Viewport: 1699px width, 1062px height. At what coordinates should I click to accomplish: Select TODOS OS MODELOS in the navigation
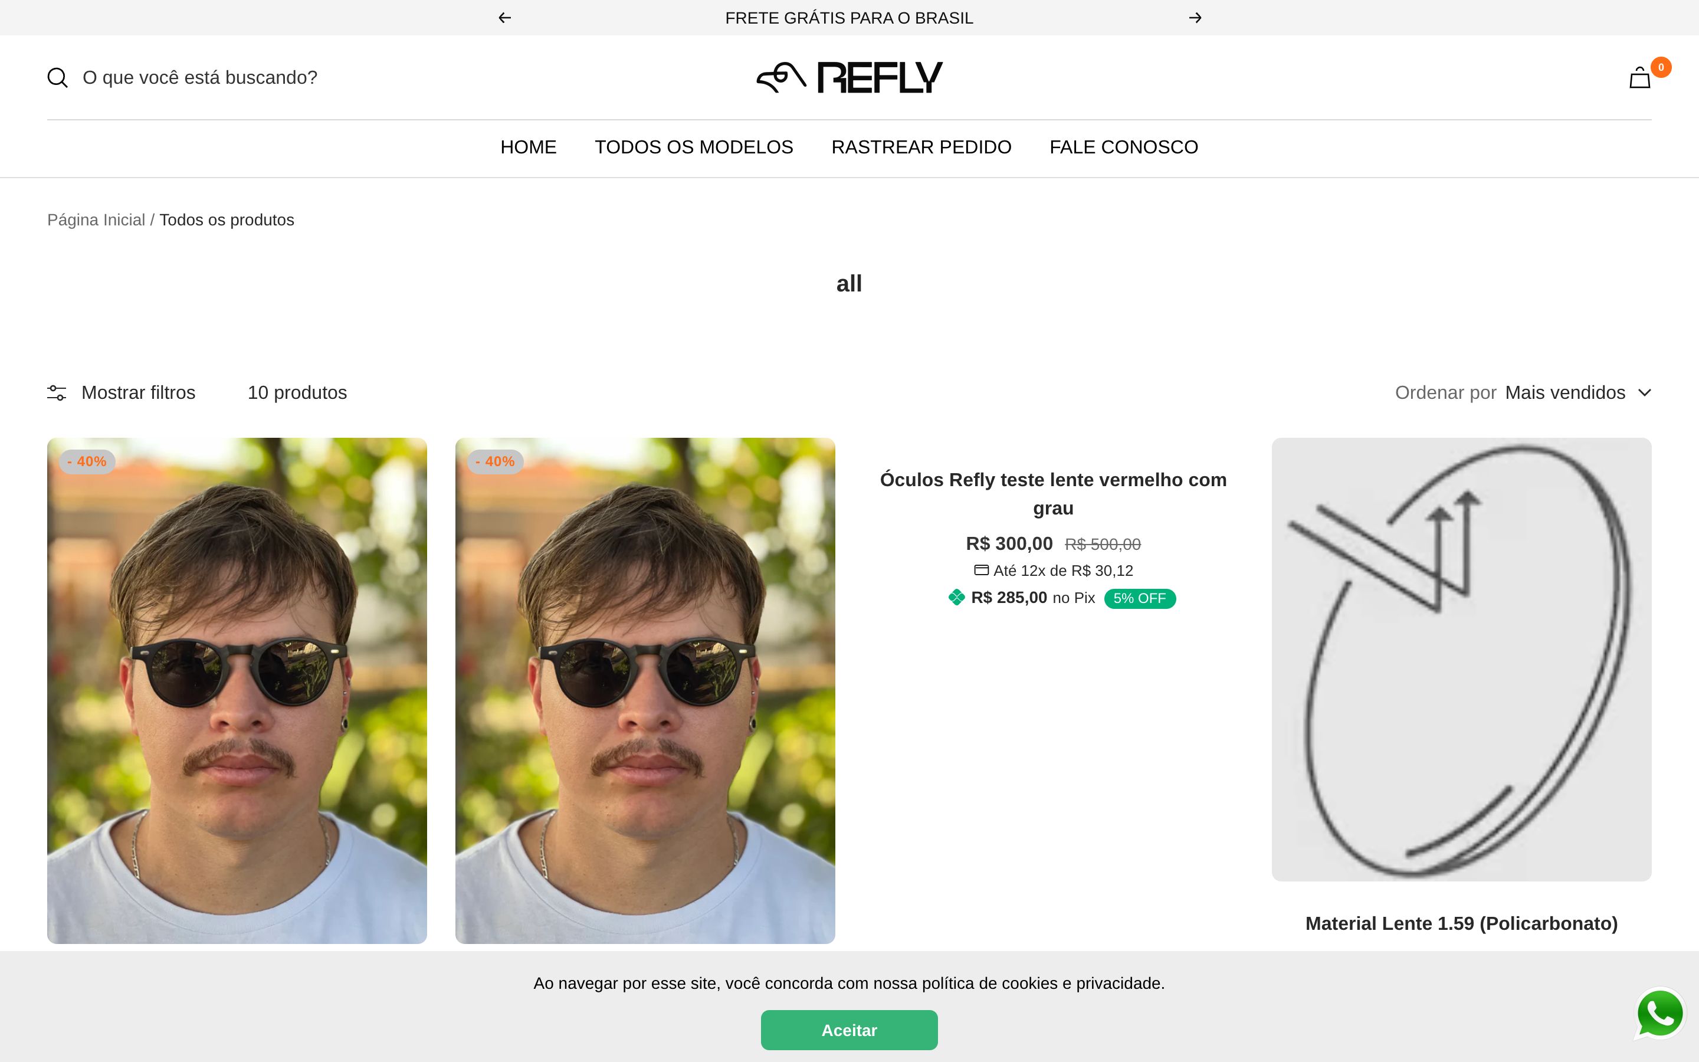tap(694, 147)
